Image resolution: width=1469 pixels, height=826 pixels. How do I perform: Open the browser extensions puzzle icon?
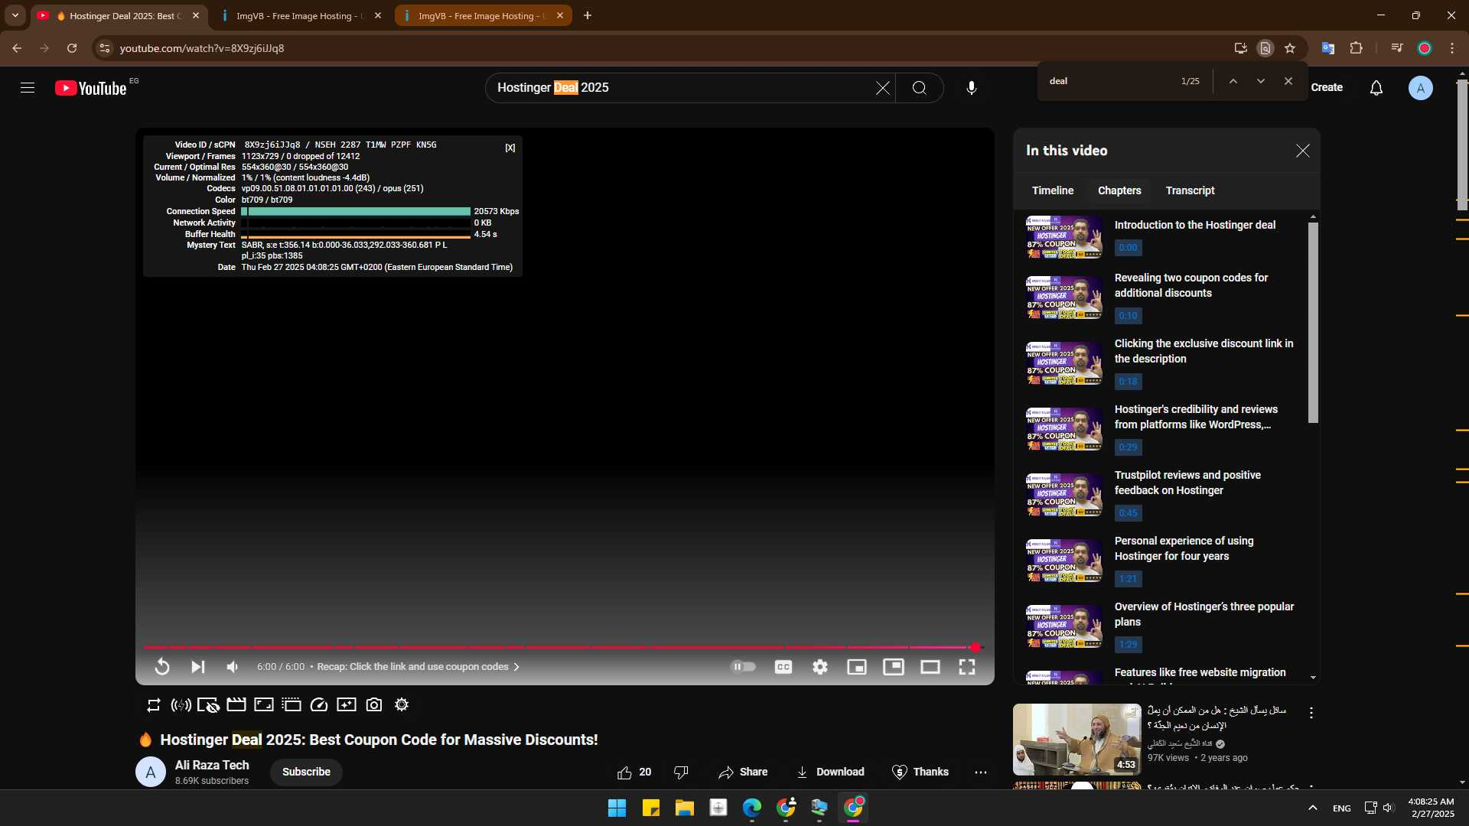(1356, 48)
